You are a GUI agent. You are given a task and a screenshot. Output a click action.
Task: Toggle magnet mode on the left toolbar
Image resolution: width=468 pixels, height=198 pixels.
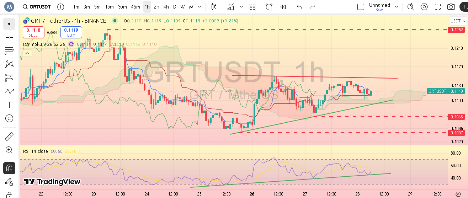pos(9,168)
